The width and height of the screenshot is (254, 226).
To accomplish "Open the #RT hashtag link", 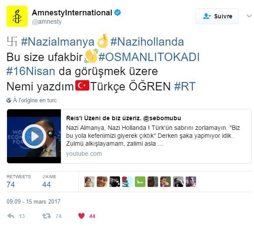I will coord(185,86).
